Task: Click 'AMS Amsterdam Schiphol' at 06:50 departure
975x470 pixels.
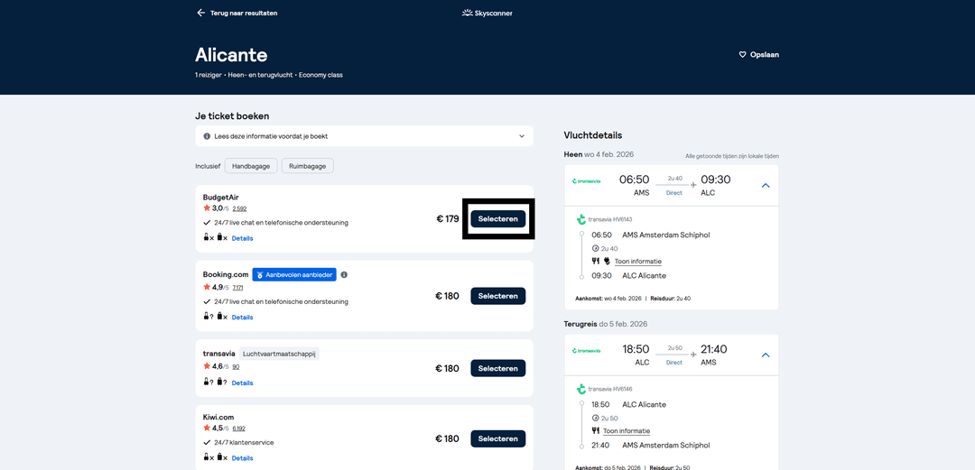Action: [666, 235]
